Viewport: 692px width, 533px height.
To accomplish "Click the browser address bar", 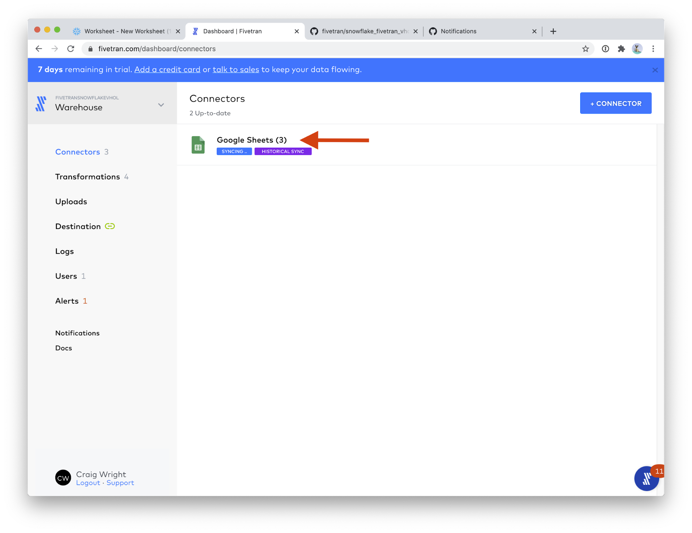I will point(312,49).
